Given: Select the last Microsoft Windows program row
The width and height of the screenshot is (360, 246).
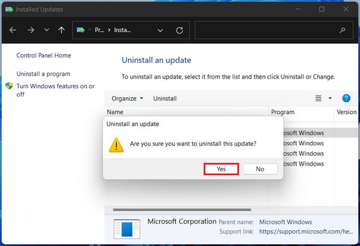Looking at the screenshot, I should click(x=321, y=163).
